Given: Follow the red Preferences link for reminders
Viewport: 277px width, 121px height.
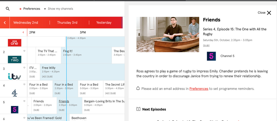Looking at the screenshot, I should (199, 89).
